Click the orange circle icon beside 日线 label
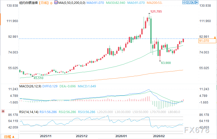This screenshot has width=217, height=139. coord(51,3)
